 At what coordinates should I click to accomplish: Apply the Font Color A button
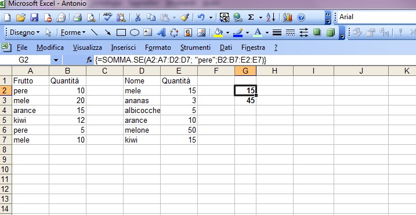coord(258,32)
